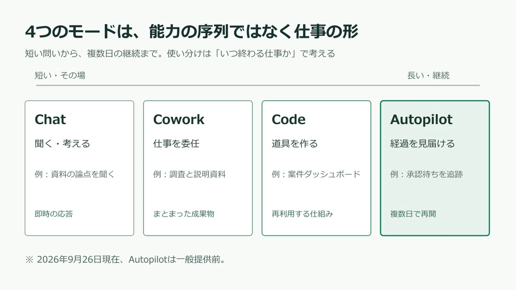Select the example "例：資料の論点を聞く"
Screen dimensions: 516x290
point(75,174)
